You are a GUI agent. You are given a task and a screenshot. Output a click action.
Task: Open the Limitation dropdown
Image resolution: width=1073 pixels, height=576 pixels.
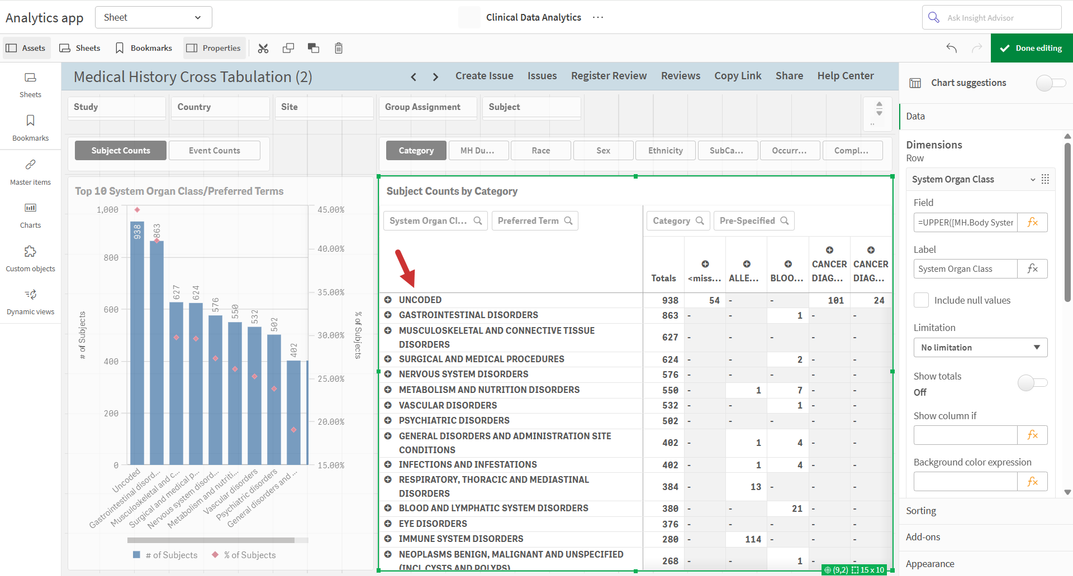click(x=980, y=348)
